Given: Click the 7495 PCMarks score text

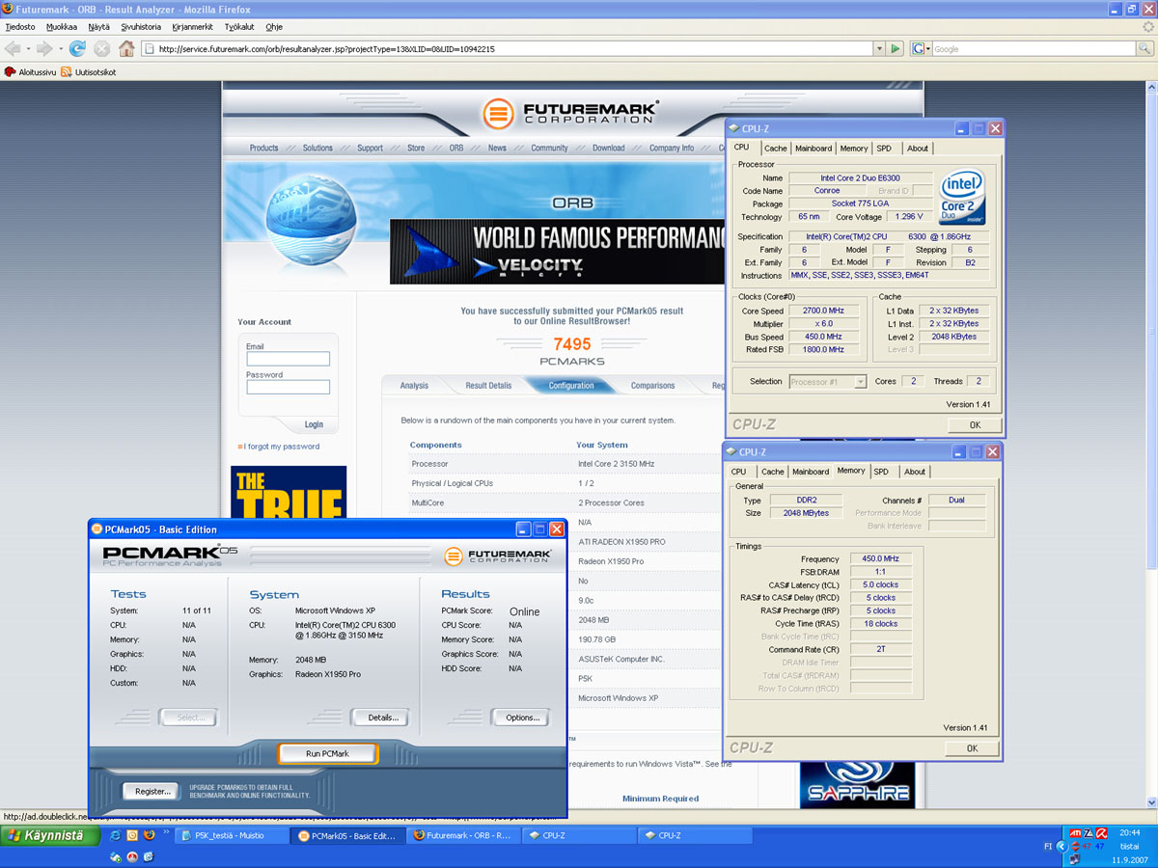Looking at the screenshot, I should [x=571, y=345].
